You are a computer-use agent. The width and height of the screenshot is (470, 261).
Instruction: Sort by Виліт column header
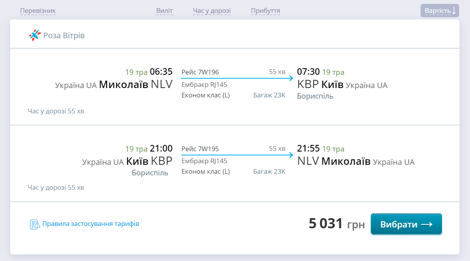click(x=164, y=11)
